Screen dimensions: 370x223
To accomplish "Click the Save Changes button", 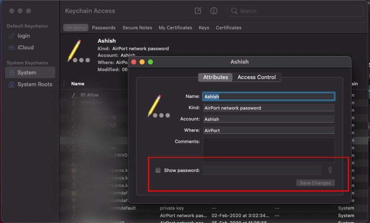I will (x=315, y=183).
